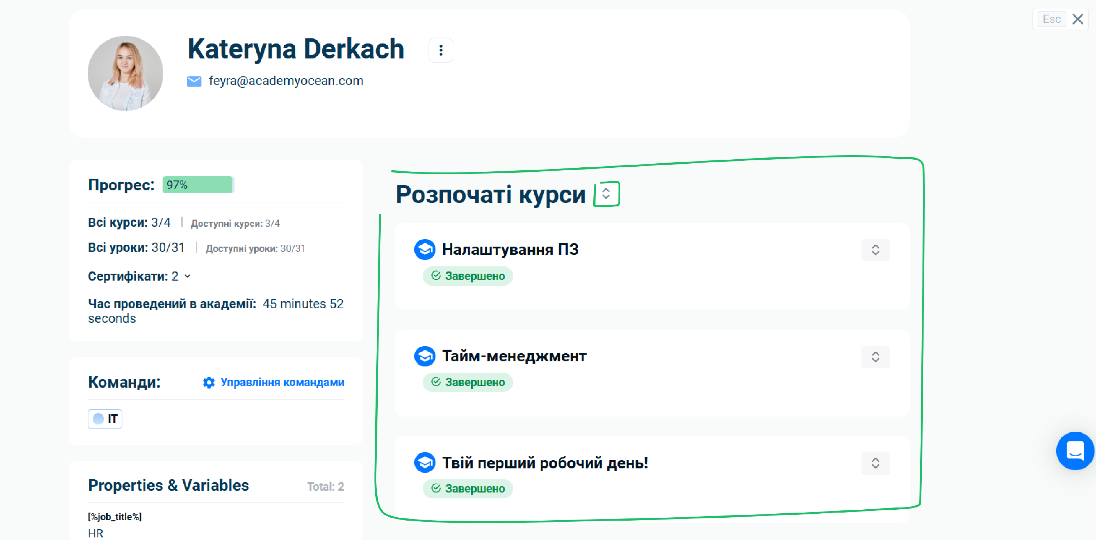
Task: Expand the Сертифікати: 2 dropdown arrow
Action: [x=188, y=276]
